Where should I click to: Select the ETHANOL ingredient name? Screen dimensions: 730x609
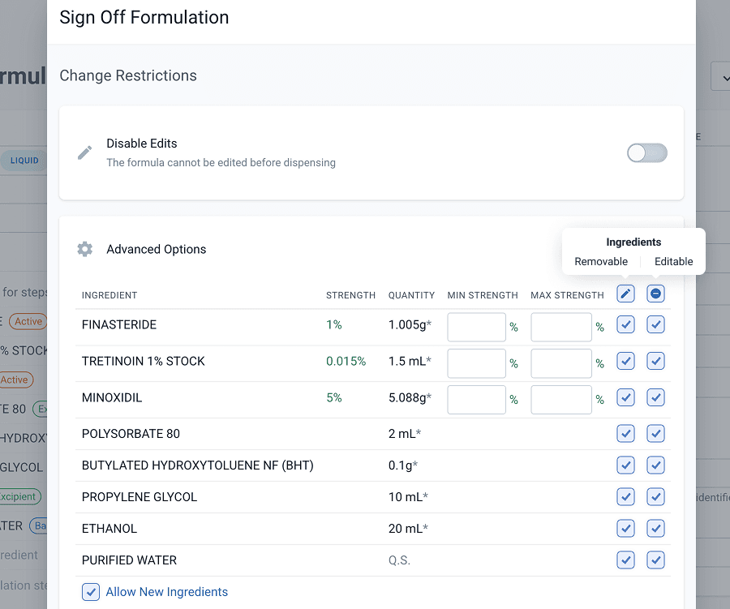(x=109, y=529)
